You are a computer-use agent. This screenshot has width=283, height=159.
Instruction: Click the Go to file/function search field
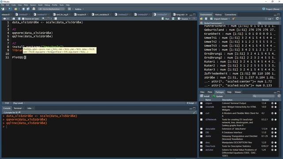tap(51, 9)
